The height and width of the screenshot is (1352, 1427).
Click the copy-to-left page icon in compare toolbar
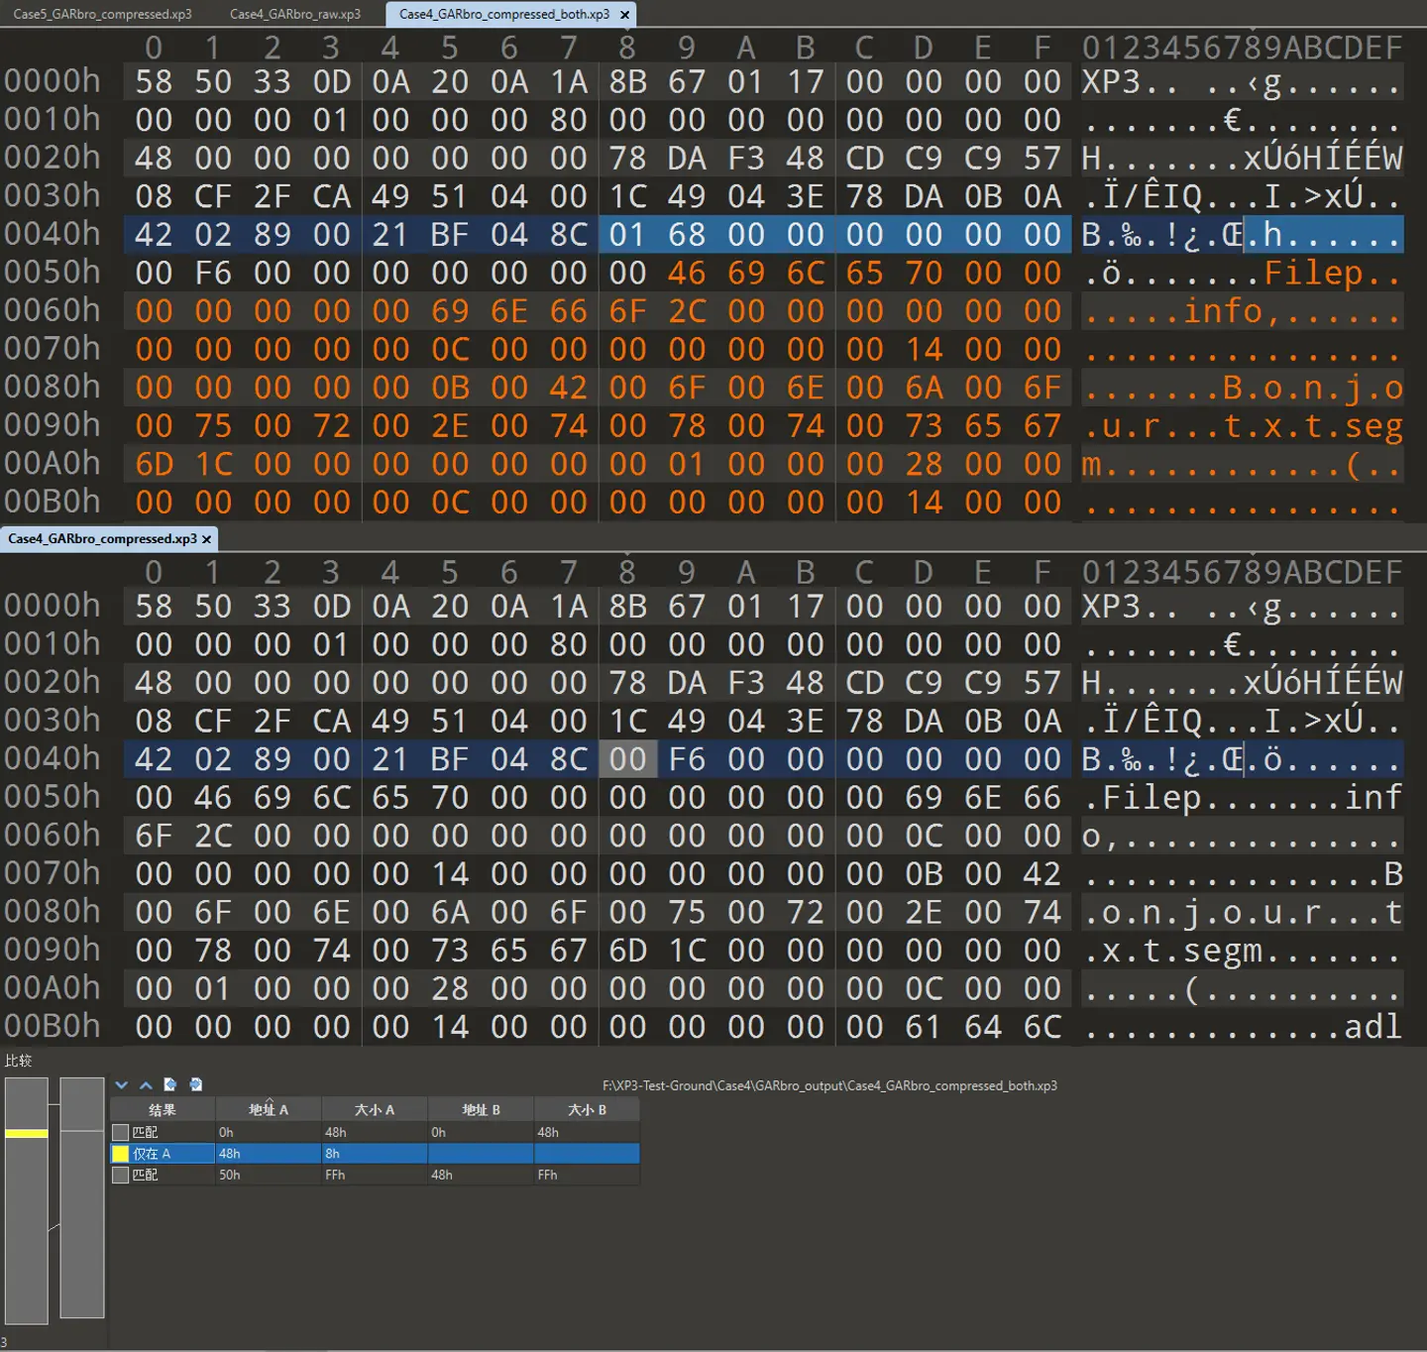point(170,1084)
